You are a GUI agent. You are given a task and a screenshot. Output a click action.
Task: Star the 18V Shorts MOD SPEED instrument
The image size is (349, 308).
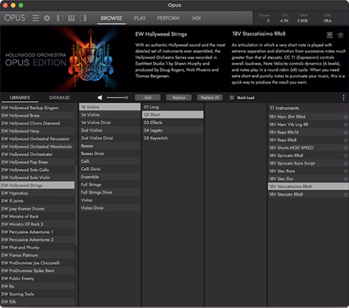pos(345,148)
